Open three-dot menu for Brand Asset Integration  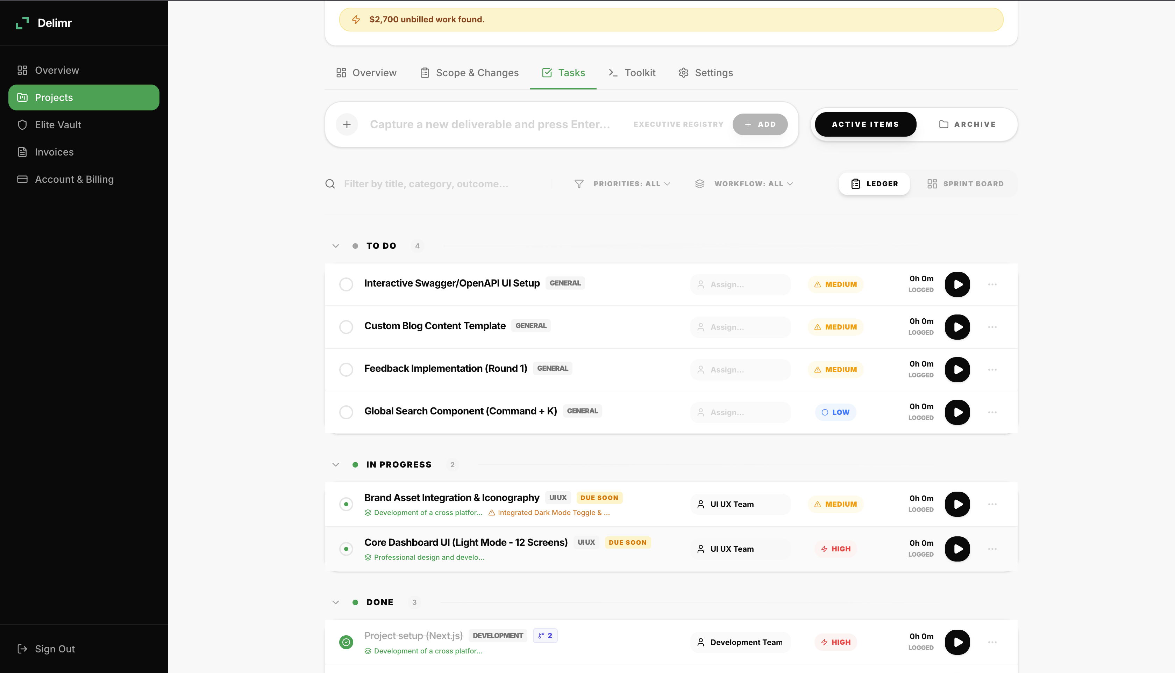coord(992,504)
